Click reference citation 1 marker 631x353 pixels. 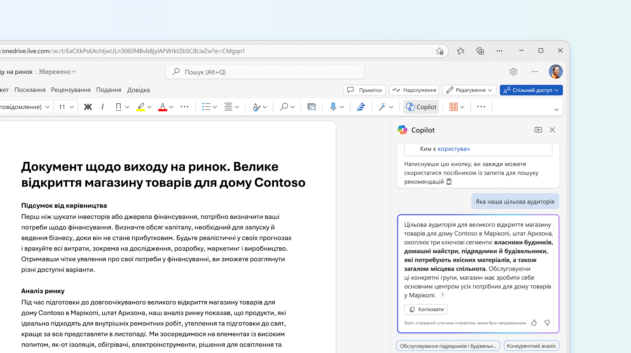pos(442,295)
